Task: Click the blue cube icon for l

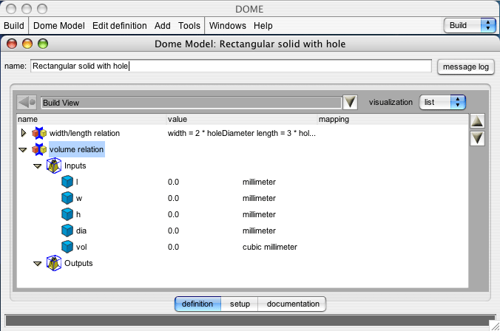Action: point(67,182)
